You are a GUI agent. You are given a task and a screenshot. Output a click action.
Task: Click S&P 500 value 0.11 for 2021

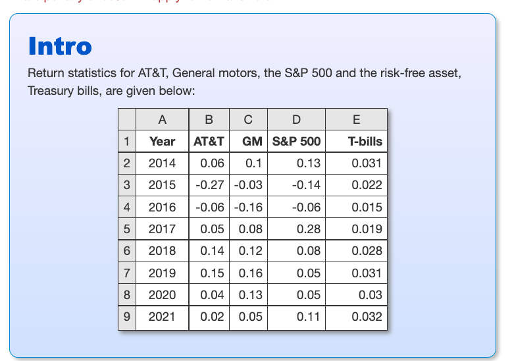(x=296, y=317)
